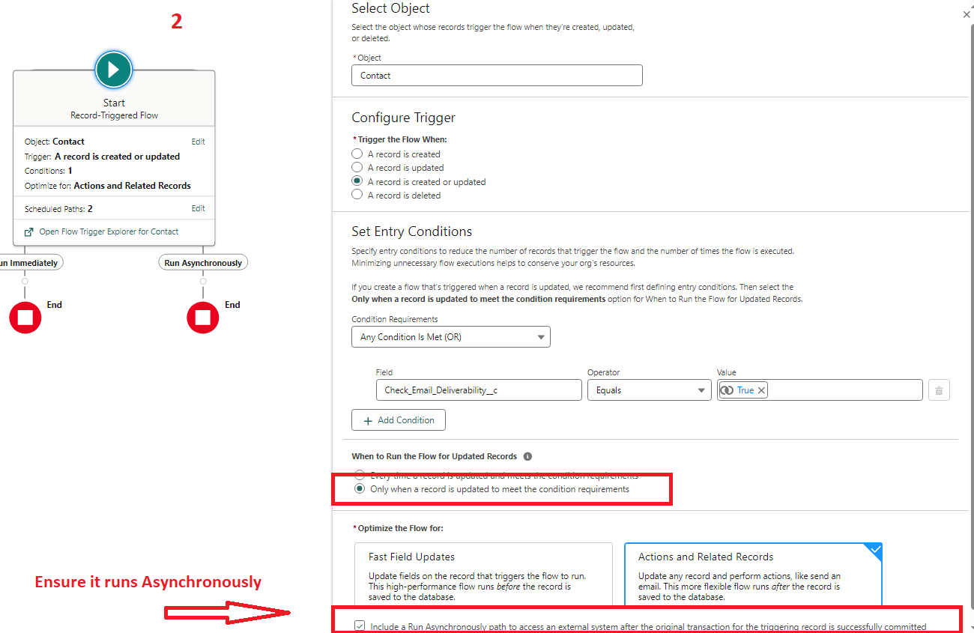Screen dimensions: 974x633
Task: Click the green Start play icon
Action: 114,70
